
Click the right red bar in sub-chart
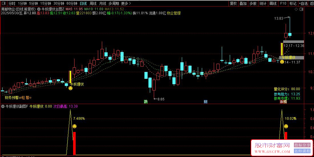[x=286, y=136]
